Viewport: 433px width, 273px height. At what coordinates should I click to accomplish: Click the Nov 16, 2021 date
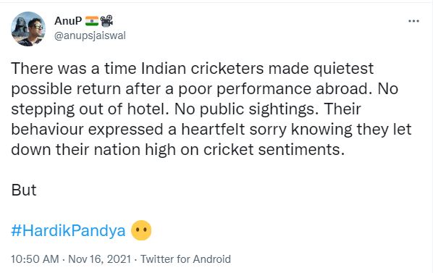coord(99,259)
